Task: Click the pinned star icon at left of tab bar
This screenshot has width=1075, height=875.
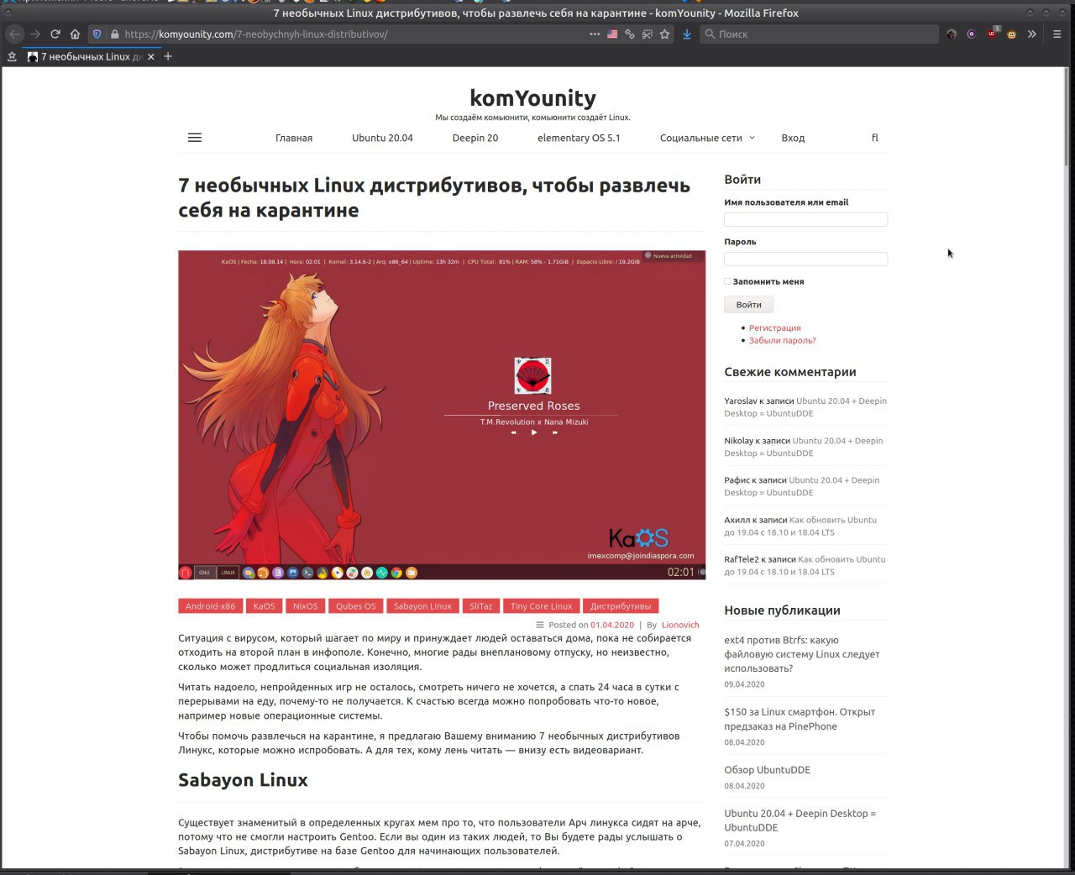Action: coord(11,57)
